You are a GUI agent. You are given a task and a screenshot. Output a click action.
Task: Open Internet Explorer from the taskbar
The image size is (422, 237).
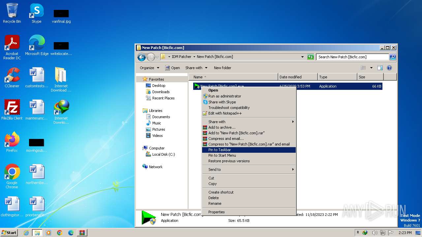26,233
